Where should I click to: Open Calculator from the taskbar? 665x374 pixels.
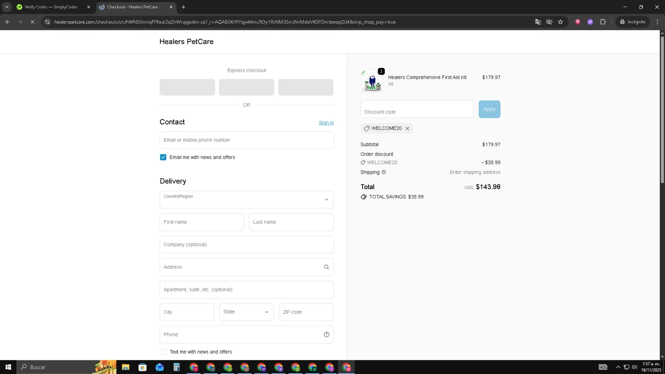176,367
